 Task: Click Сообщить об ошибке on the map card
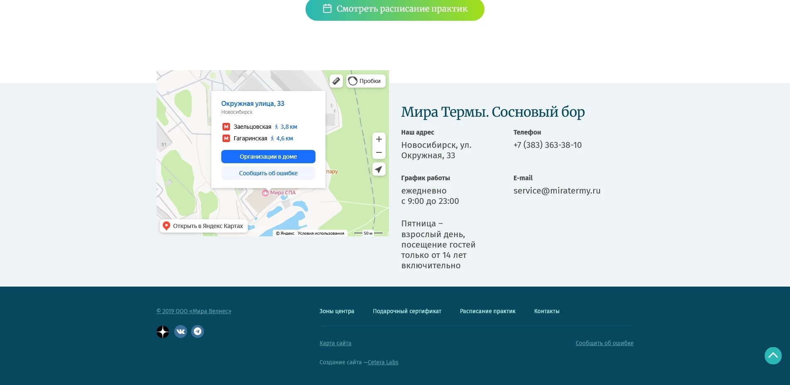coord(268,173)
